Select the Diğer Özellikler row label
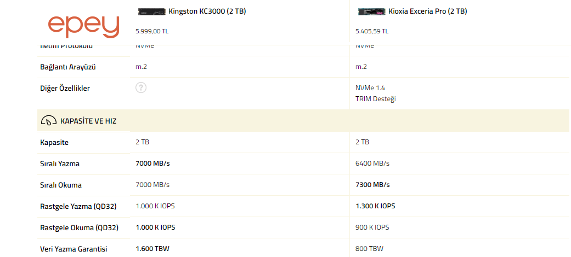 click(65, 88)
